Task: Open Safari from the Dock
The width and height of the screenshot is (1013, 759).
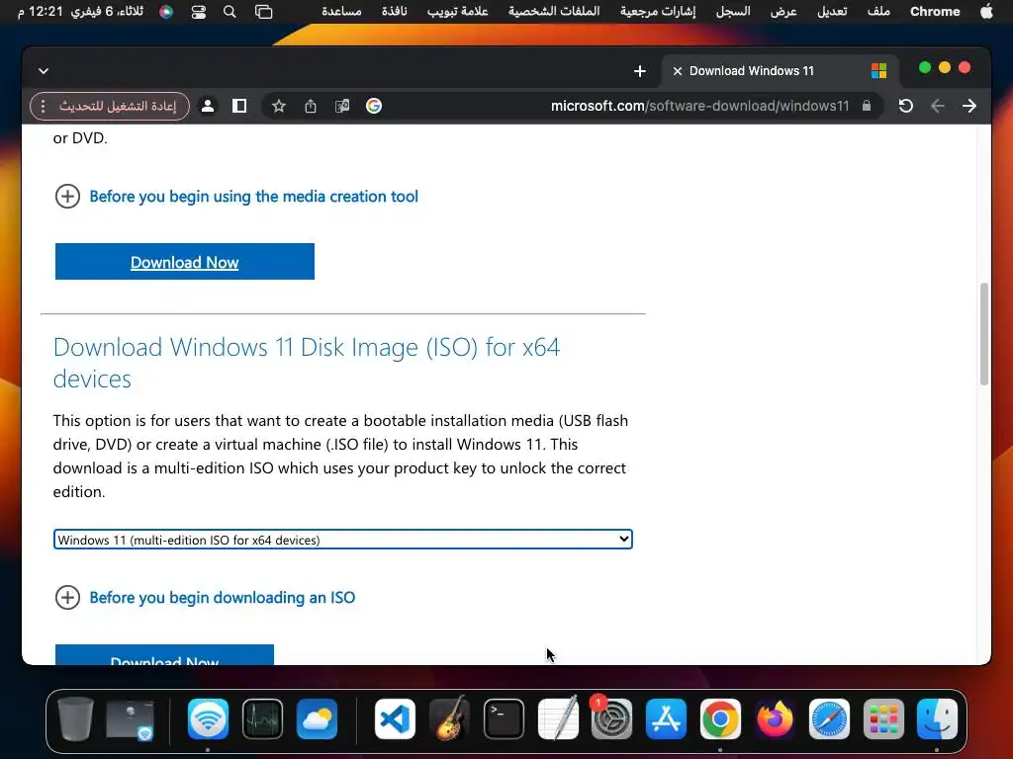Action: pos(829,719)
